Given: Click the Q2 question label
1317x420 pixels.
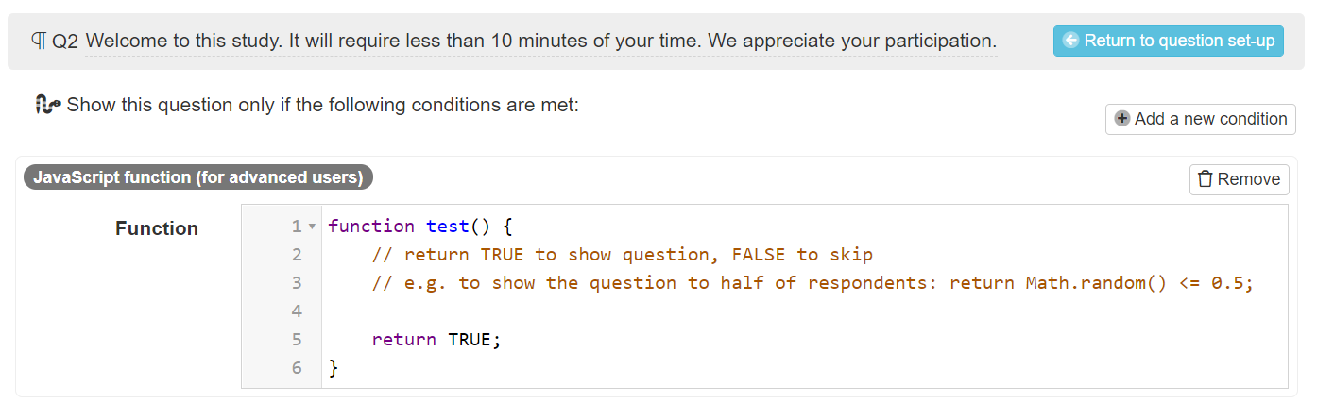Looking at the screenshot, I should click(65, 42).
